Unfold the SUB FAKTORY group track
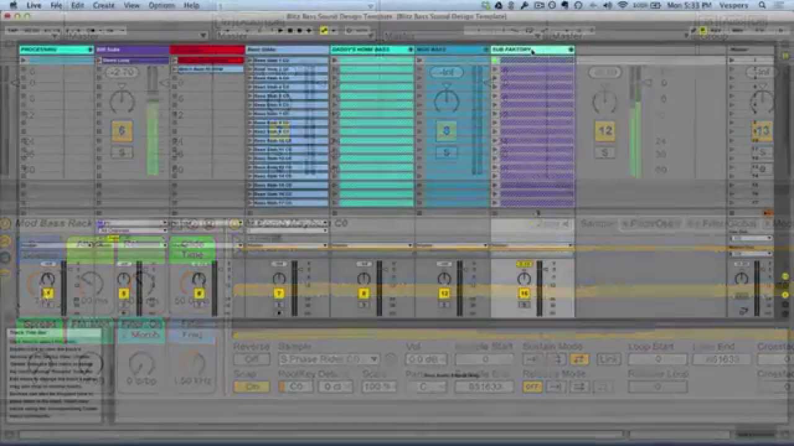This screenshot has height=446, width=794. tap(571, 50)
